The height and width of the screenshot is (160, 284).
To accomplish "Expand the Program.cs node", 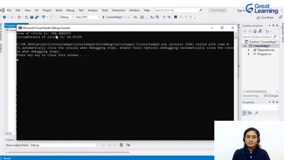I will pos(248,54).
